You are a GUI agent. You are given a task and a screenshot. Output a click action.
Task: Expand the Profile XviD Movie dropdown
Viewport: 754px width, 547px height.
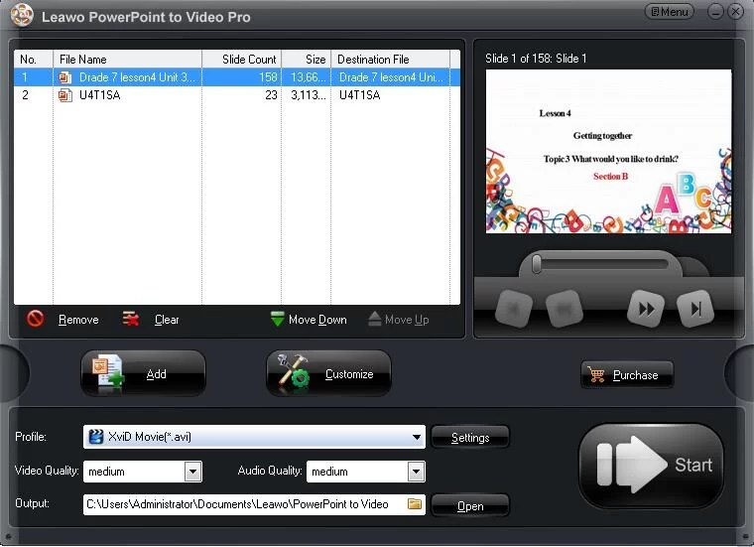pos(417,438)
